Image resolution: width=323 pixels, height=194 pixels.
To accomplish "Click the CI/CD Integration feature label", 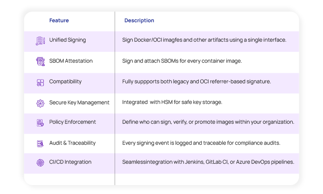I will (x=70, y=162).
